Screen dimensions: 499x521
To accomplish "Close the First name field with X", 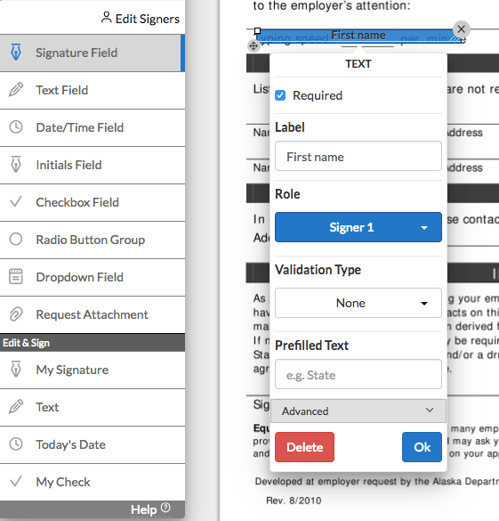I will [x=461, y=29].
